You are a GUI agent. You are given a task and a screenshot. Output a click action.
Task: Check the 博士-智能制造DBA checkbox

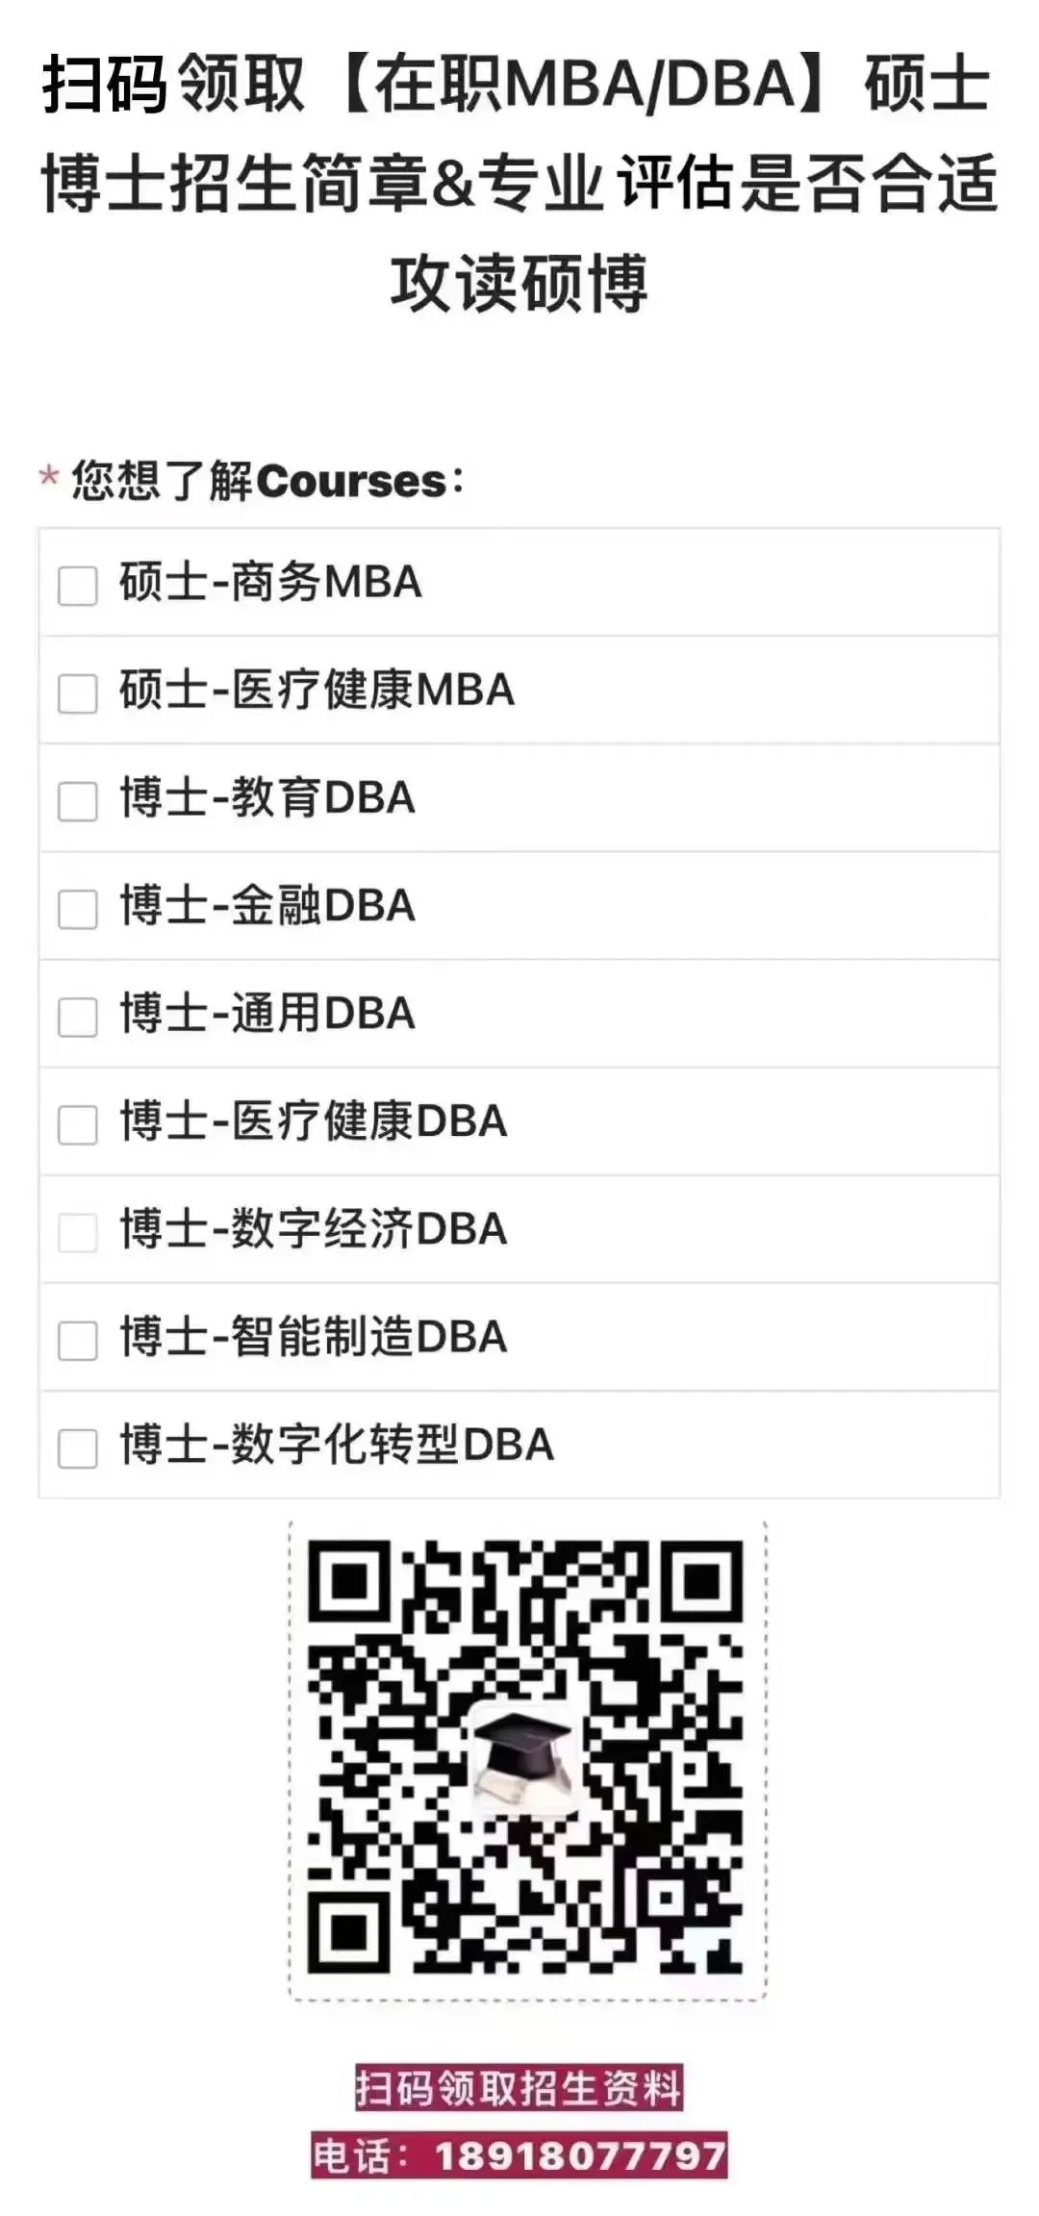click(x=78, y=1340)
